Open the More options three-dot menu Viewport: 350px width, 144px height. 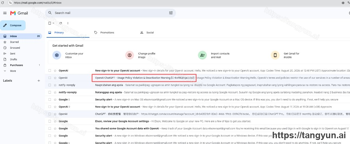click(68, 23)
